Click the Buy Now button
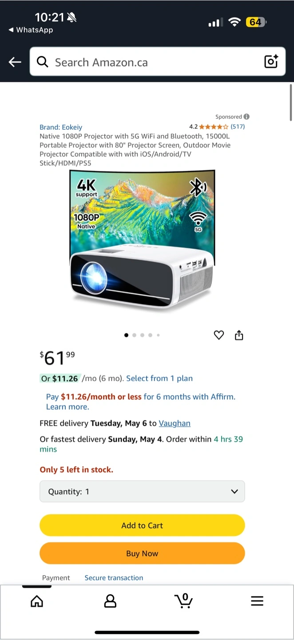294x640 pixels. pos(142,553)
